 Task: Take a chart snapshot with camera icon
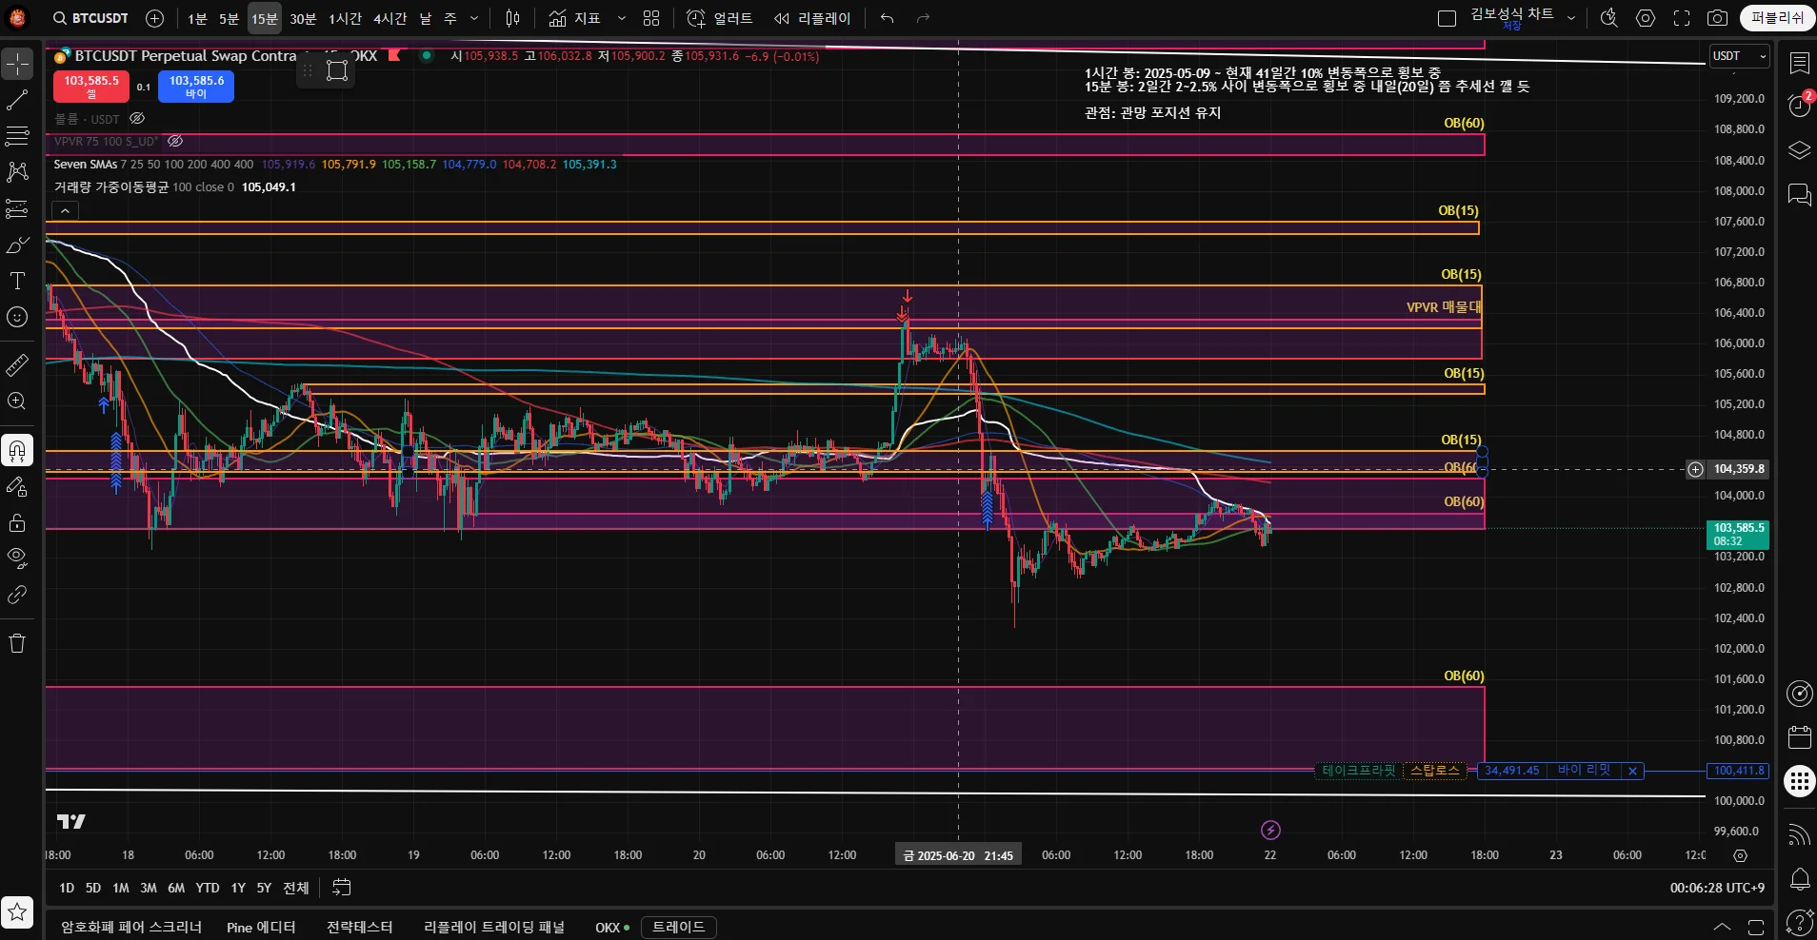click(x=1718, y=18)
